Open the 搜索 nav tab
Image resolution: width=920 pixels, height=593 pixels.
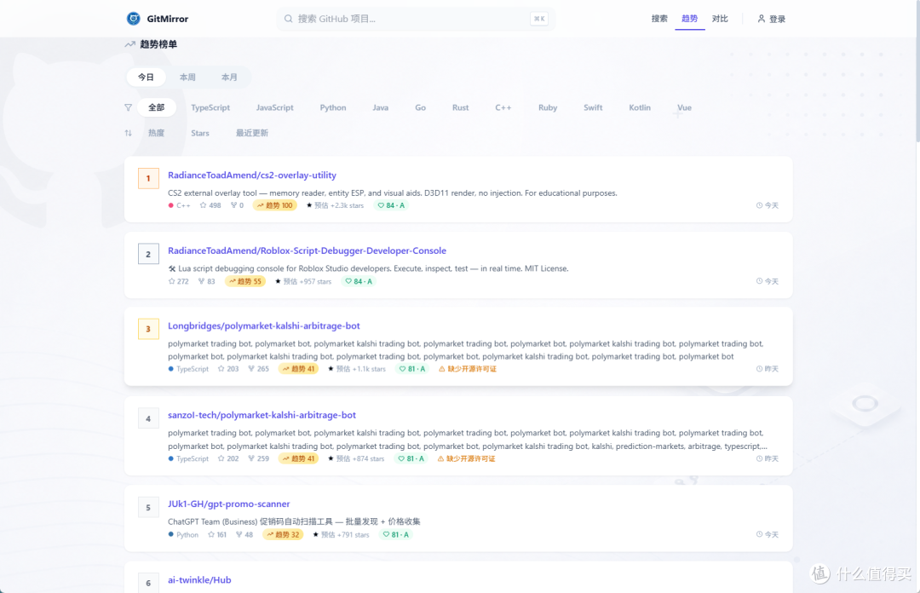tap(659, 19)
